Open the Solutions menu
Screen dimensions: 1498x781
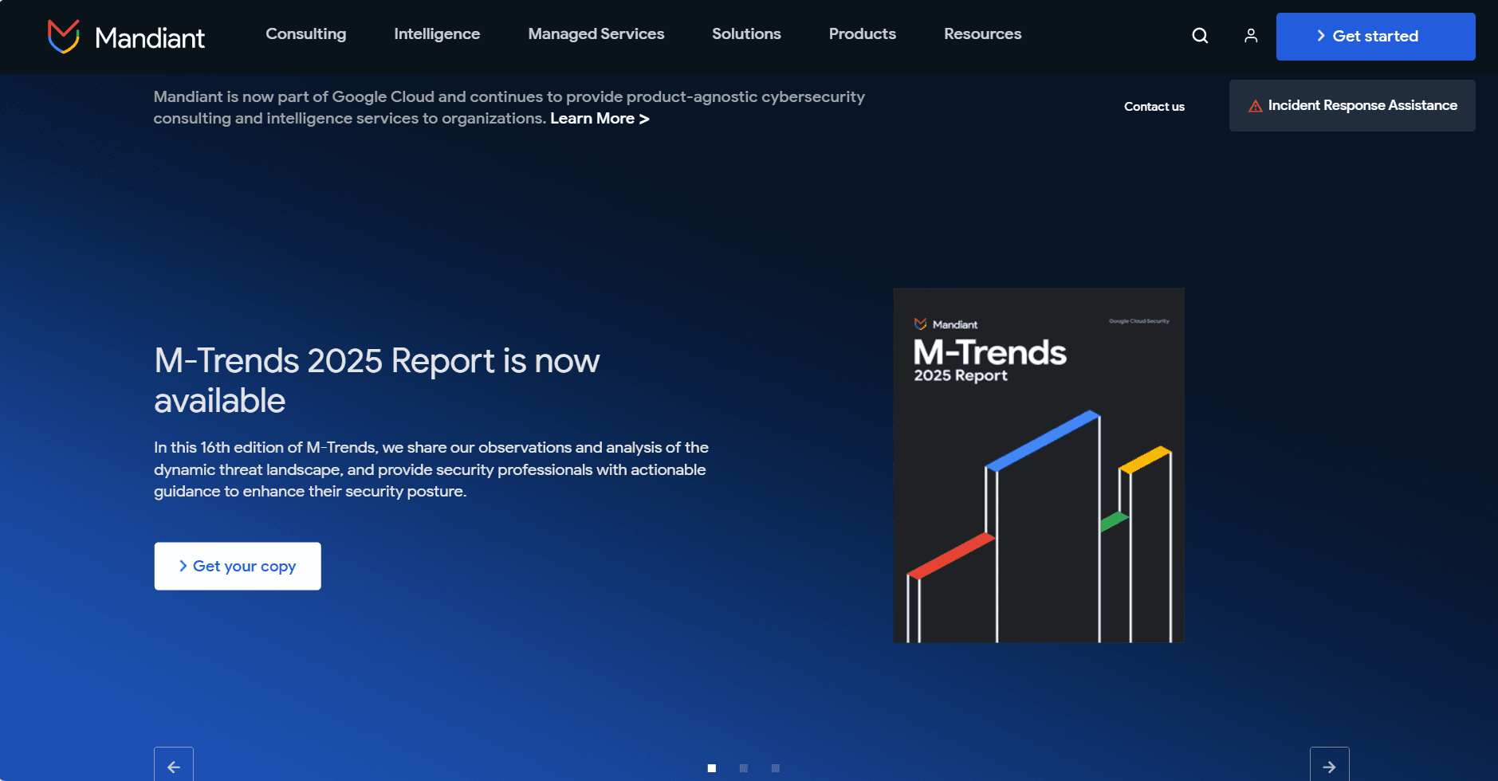pos(746,34)
